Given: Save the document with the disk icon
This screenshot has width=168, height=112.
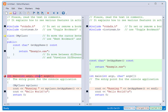Looking at the screenshot, I should click(15, 13).
